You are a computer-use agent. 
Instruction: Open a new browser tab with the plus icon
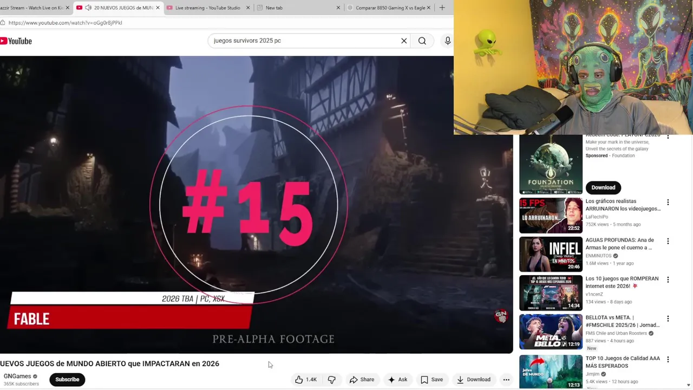(442, 8)
